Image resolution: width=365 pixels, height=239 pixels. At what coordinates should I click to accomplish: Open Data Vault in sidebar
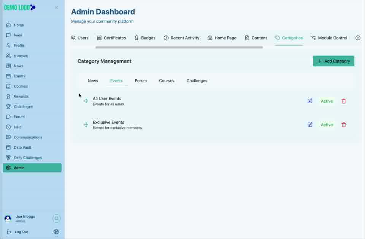coord(32,148)
